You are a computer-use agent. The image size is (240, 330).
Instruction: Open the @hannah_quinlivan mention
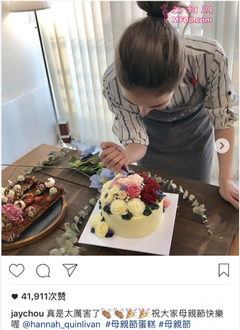[61, 324]
